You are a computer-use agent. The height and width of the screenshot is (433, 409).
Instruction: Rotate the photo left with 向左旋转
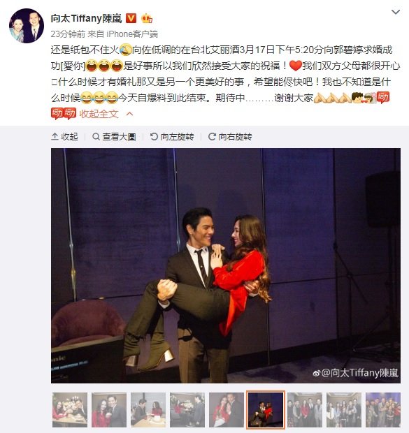(x=172, y=136)
